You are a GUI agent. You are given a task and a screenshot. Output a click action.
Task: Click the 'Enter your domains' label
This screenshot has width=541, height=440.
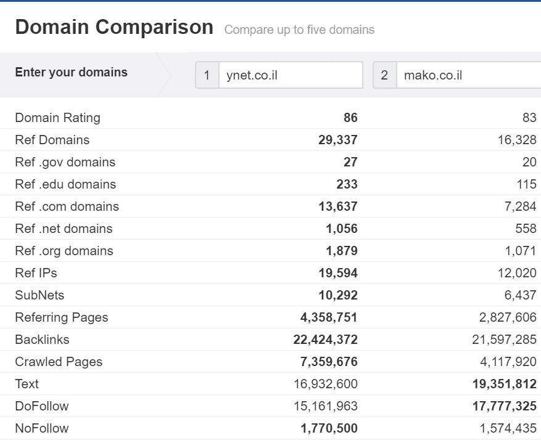(x=72, y=72)
